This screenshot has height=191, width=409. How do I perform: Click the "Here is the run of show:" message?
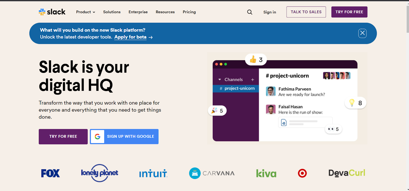click(x=301, y=112)
